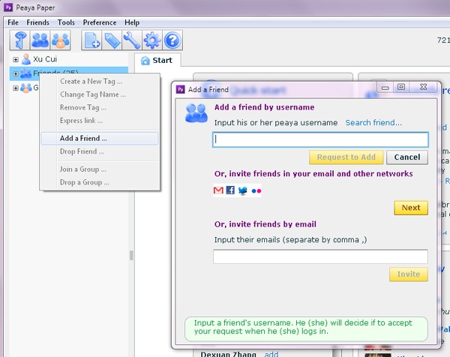Expand the Groups tree node
The height and width of the screenshot is (357, 450).
(x=16, y=88)
